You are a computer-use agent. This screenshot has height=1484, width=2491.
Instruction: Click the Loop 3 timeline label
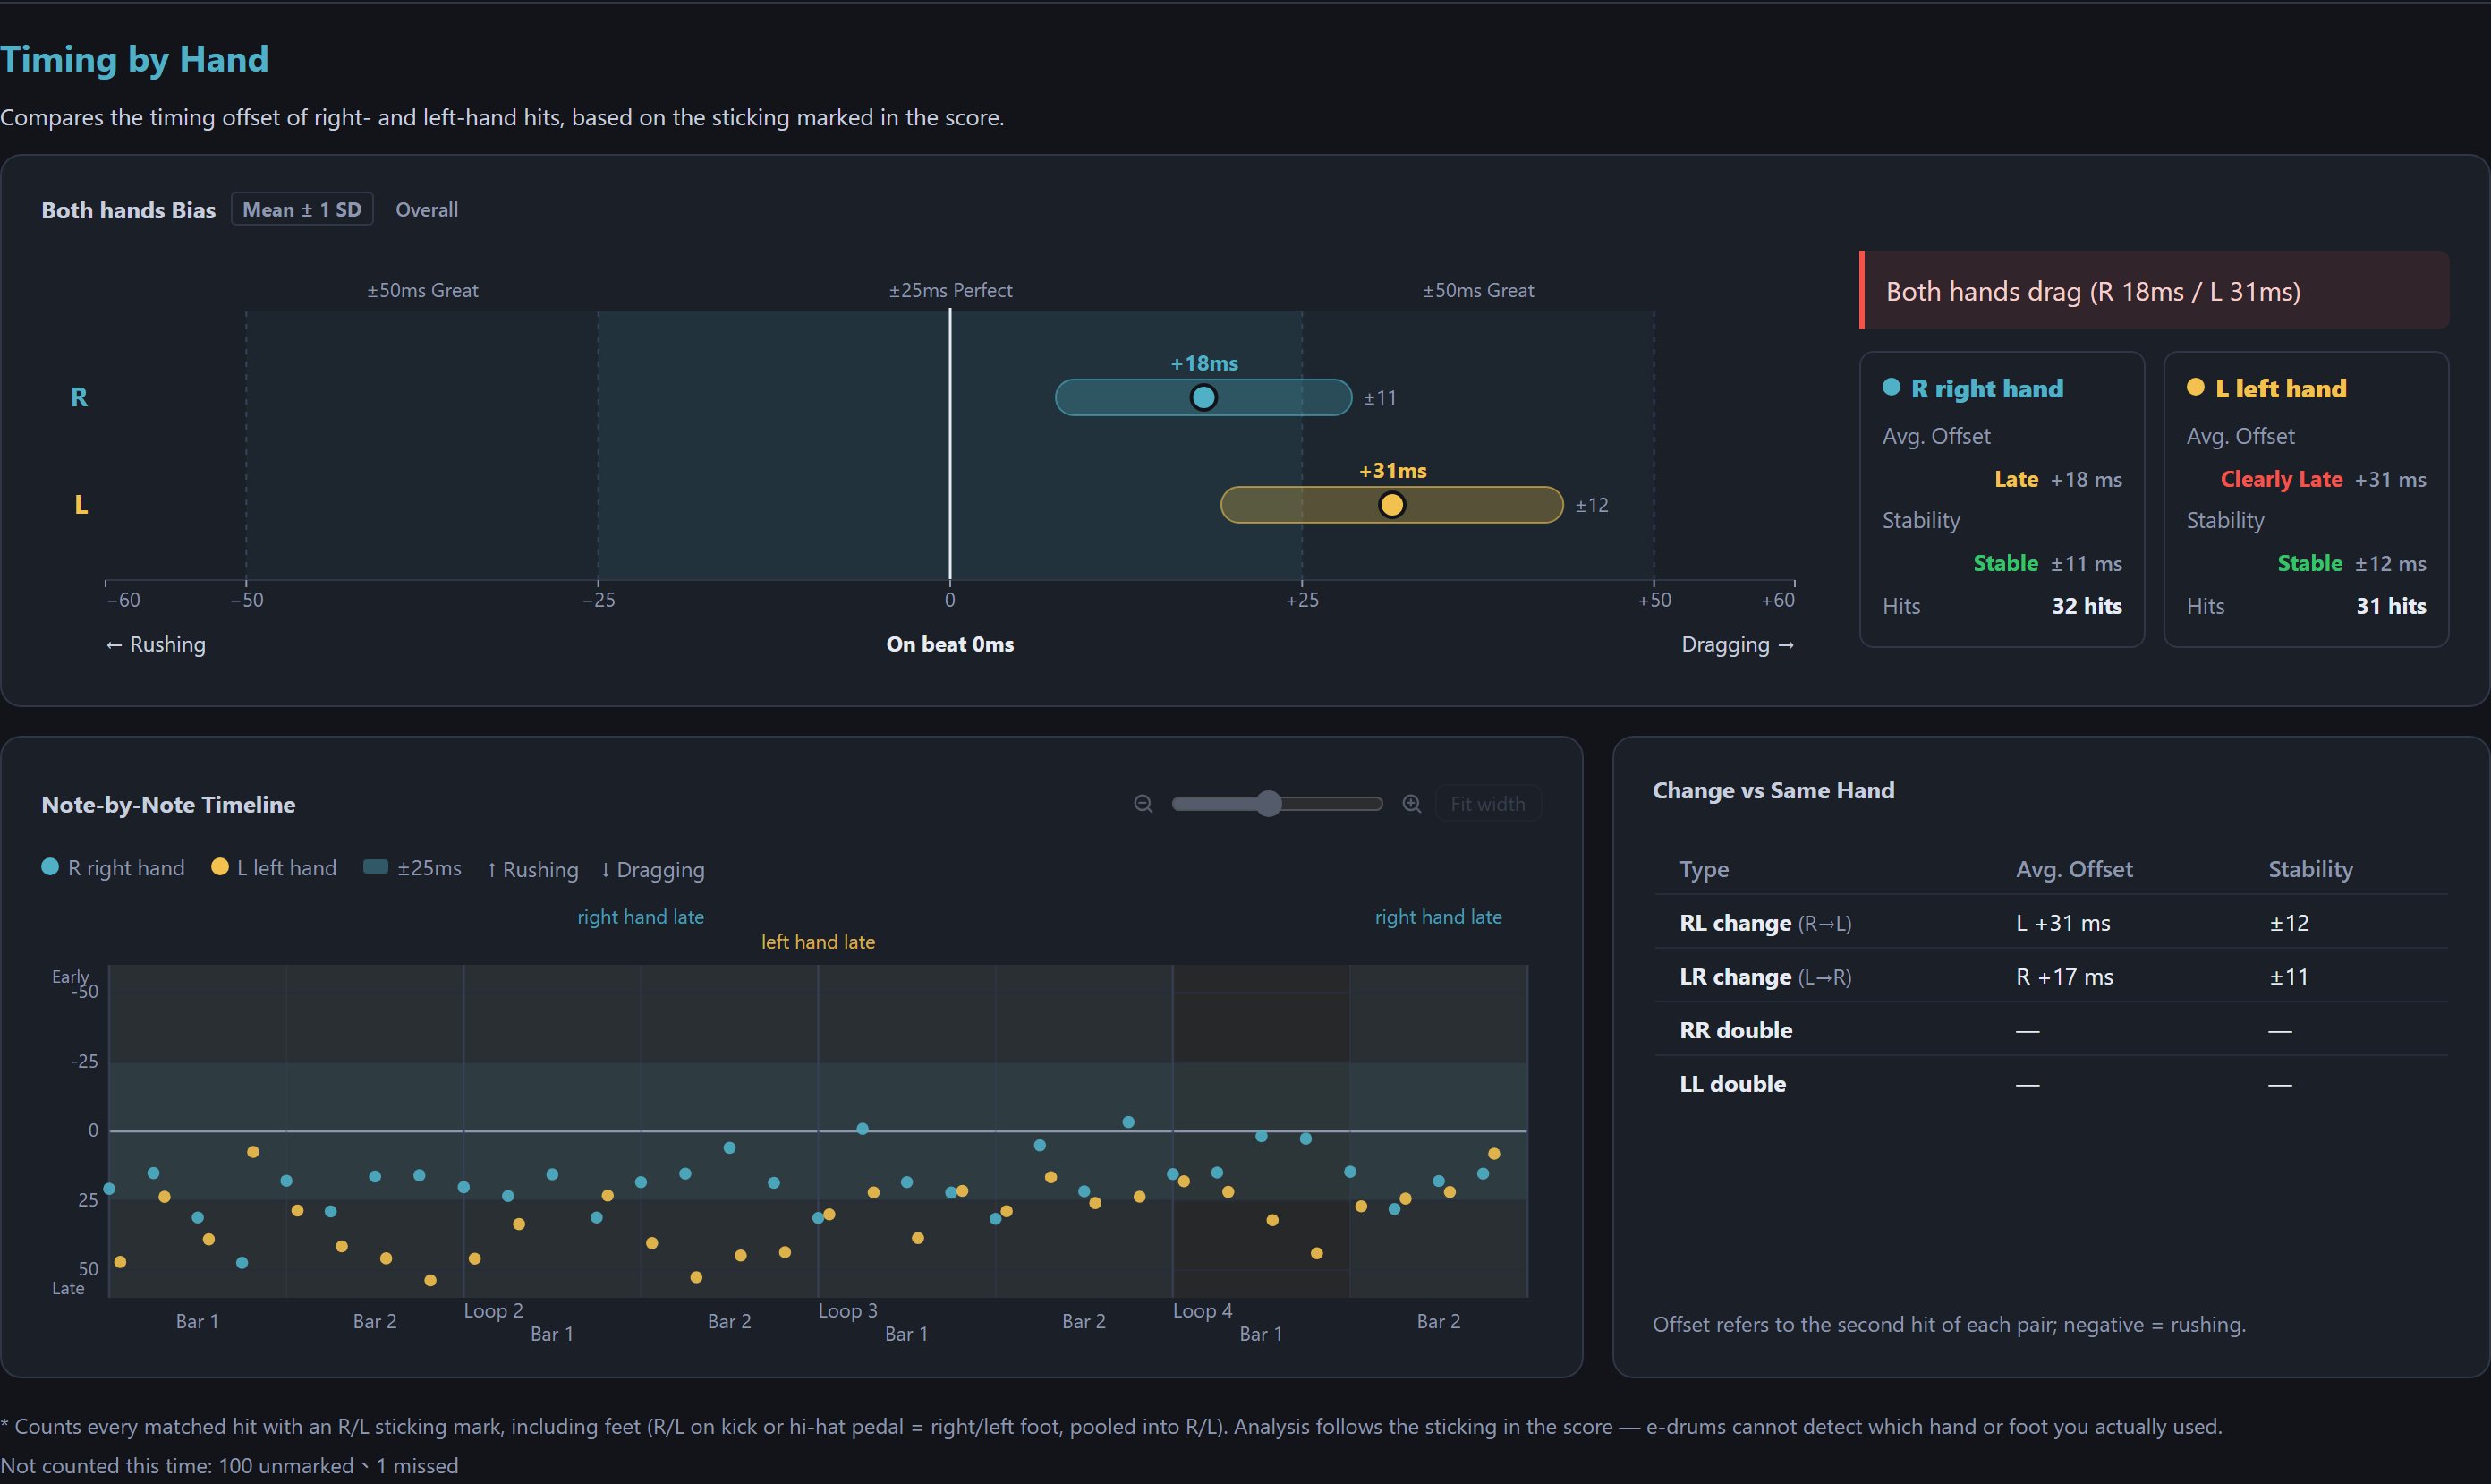(847, 1310)
